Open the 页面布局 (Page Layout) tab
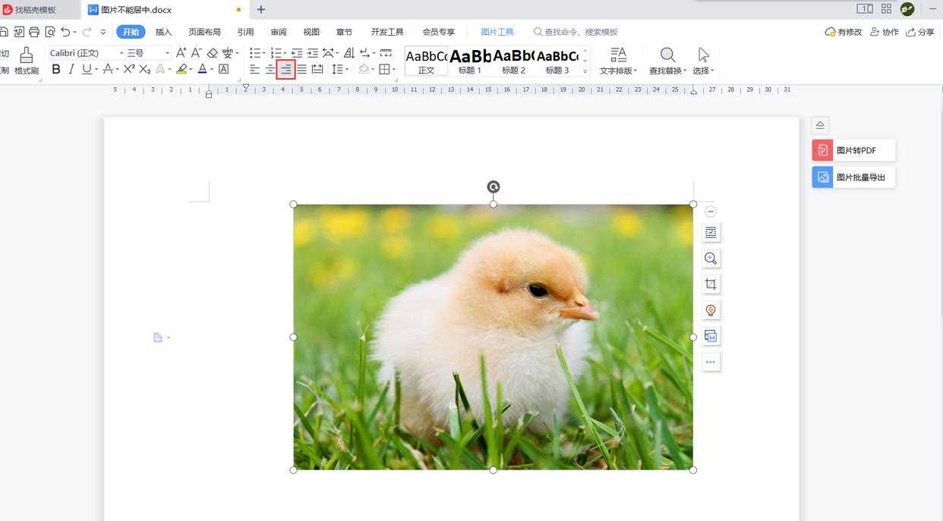Viewport: 943px width, 521px height. pyautogui.click(x=204, y=32)
